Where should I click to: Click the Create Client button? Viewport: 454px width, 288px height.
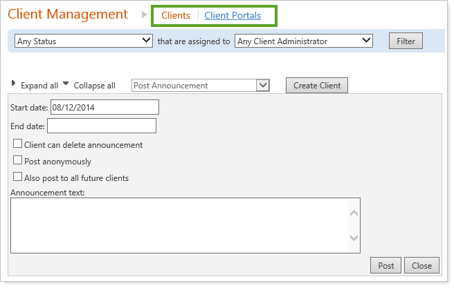(317, 85)
